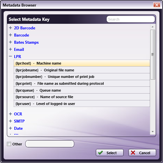Expand the SMTP category plus icon
Screen dimensions: 163x163
[10, 121]
